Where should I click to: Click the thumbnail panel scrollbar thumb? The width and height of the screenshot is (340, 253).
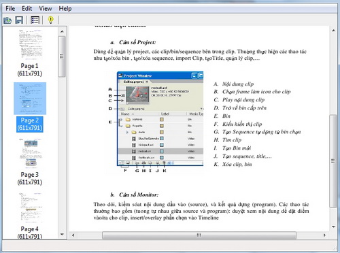[x=62, y=56]
